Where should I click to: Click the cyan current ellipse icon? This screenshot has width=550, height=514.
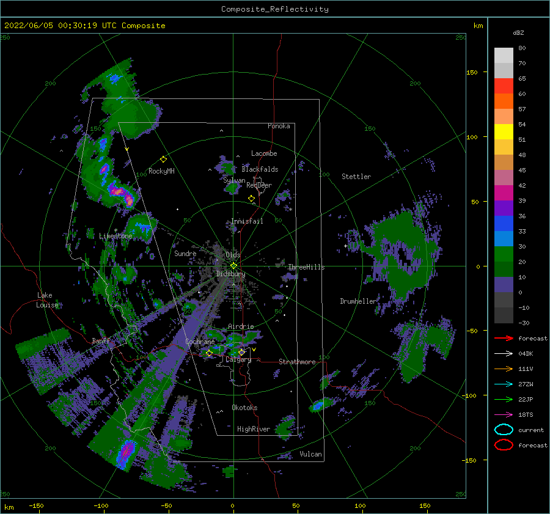click(x=504, y=430)
